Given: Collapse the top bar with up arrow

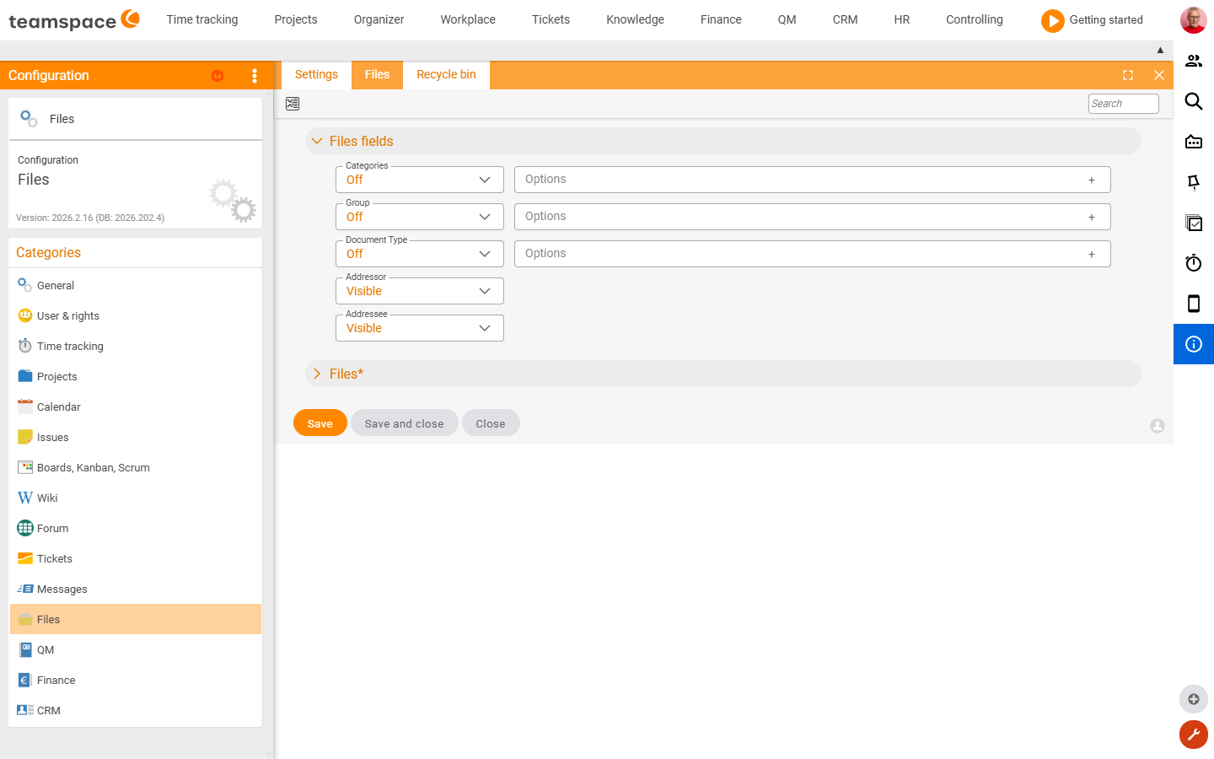Looking at the screenshot, I should pyautogui.click(x=1160, y=51).
